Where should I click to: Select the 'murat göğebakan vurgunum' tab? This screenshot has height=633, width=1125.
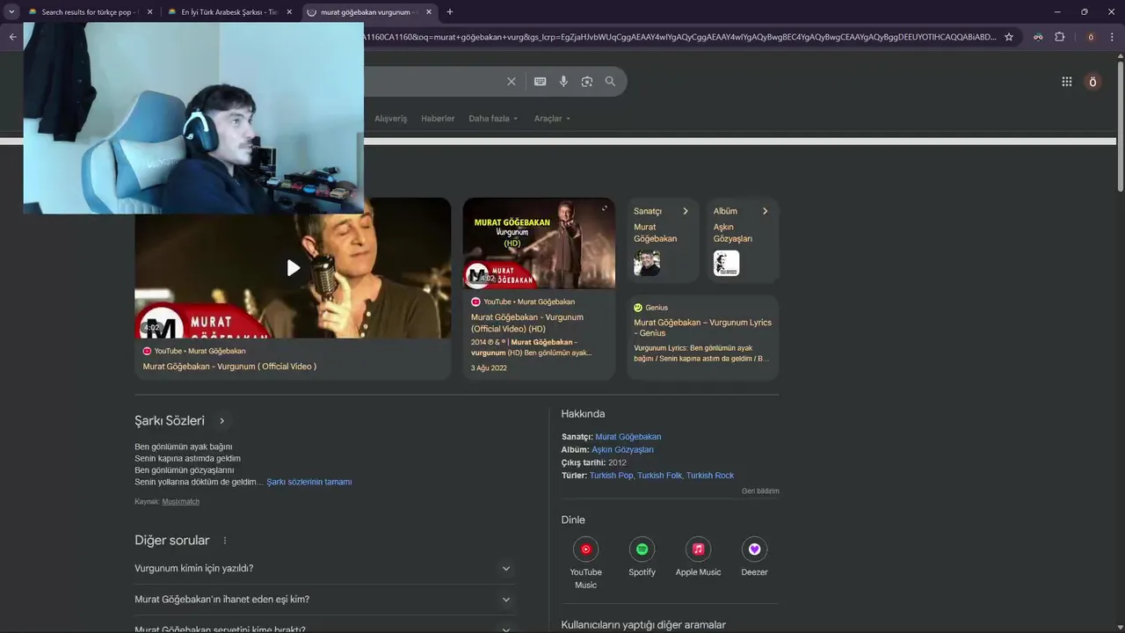point(370,12)
